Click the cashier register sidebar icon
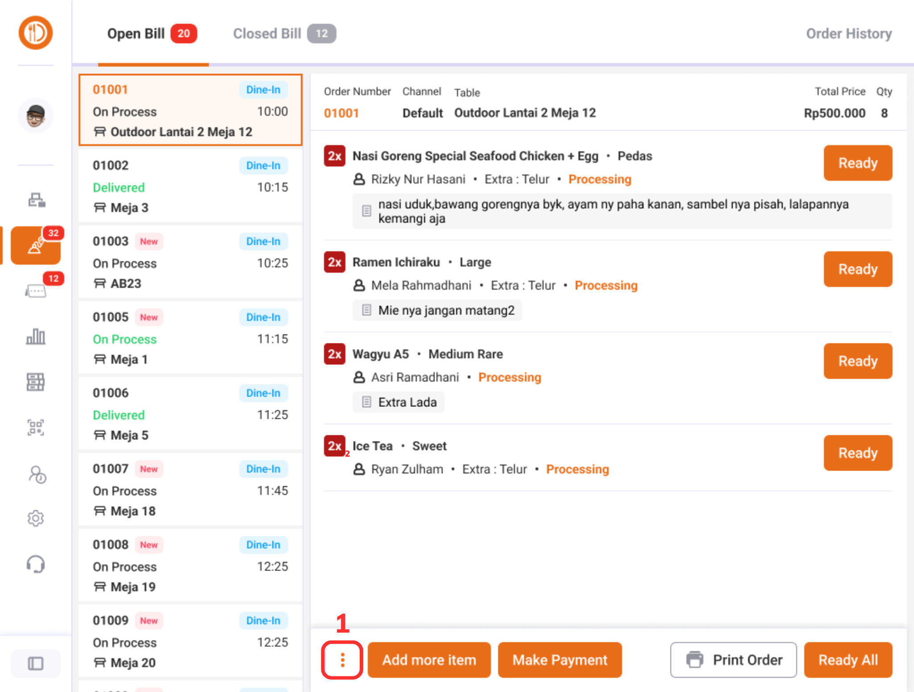This screenshot has width=914, height=692. (36, 200)
